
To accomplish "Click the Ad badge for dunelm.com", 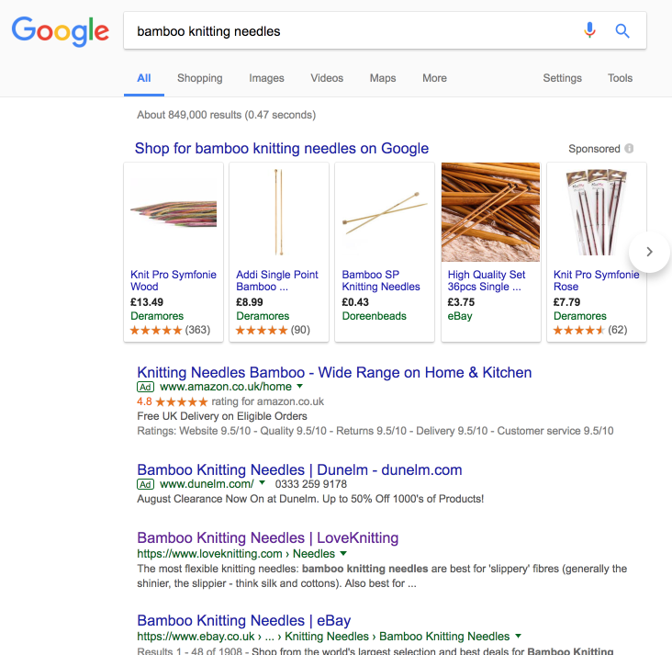I will 146,484.
